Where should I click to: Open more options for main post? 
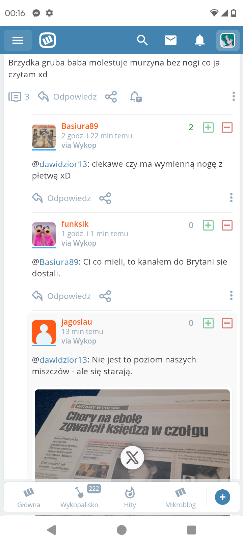coord(234,97)
